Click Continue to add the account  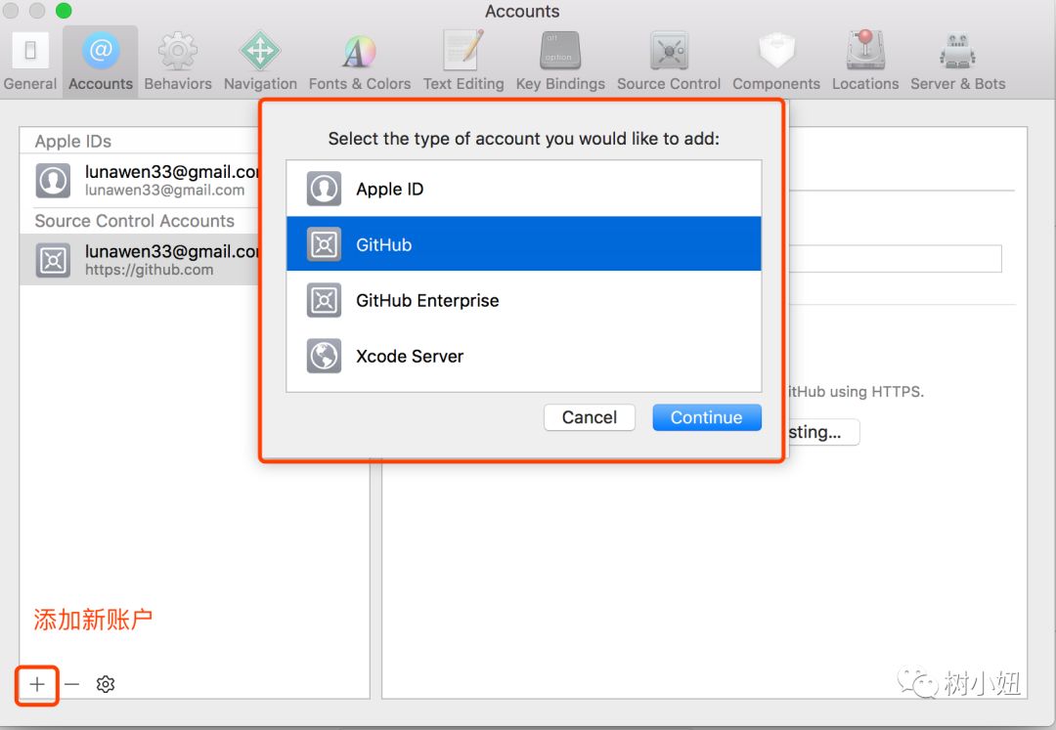[x=707, y=417]
